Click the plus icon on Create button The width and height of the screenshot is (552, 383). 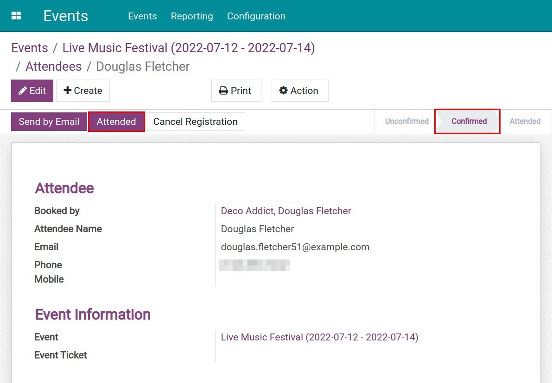pos(68,91)
